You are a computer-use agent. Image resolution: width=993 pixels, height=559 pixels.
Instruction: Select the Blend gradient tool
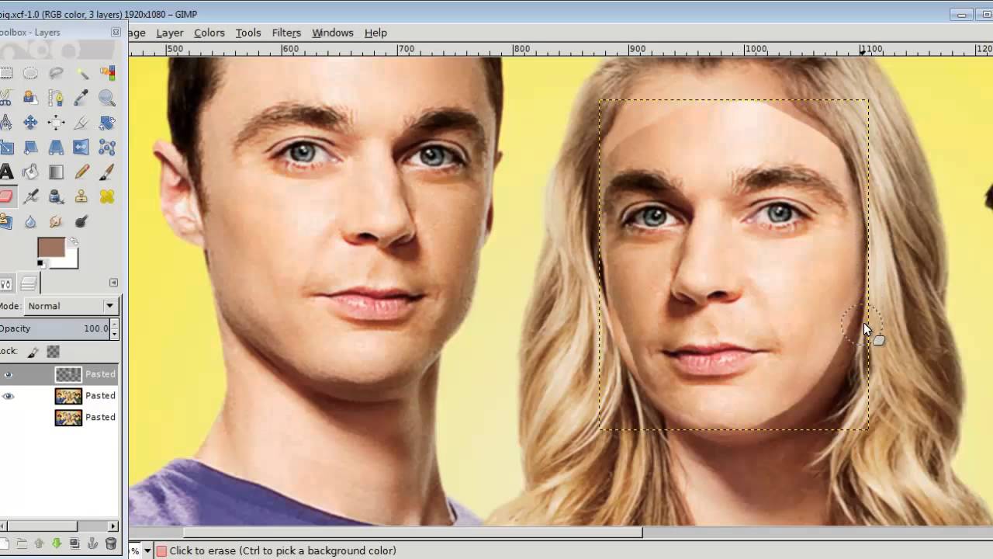[x=56, y=172]
